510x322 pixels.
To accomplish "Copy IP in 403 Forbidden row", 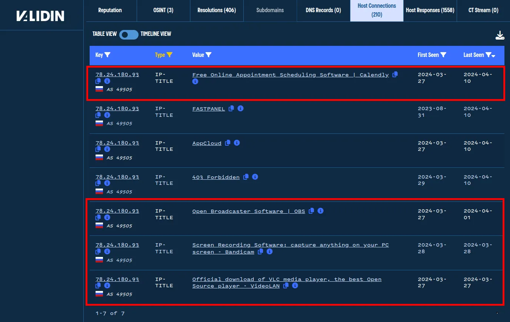I will (x=98, y=183).
